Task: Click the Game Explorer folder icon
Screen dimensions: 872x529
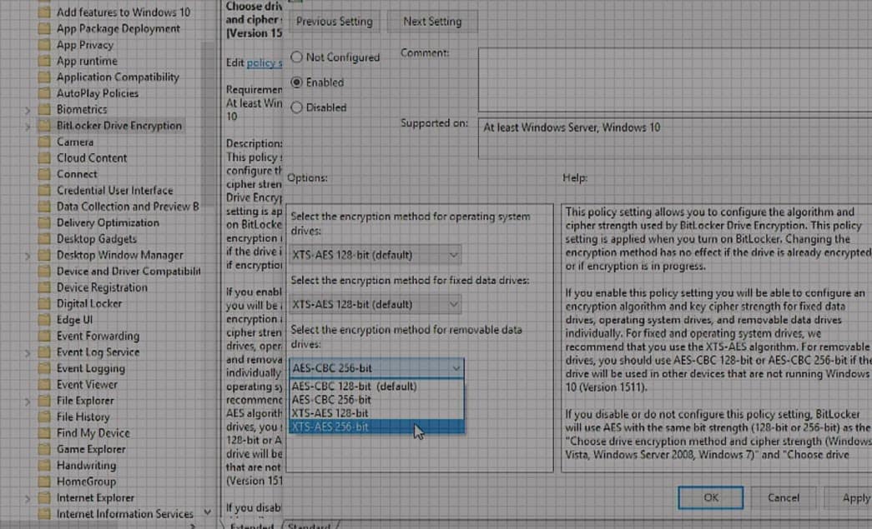Action: (x=44, y=449)
